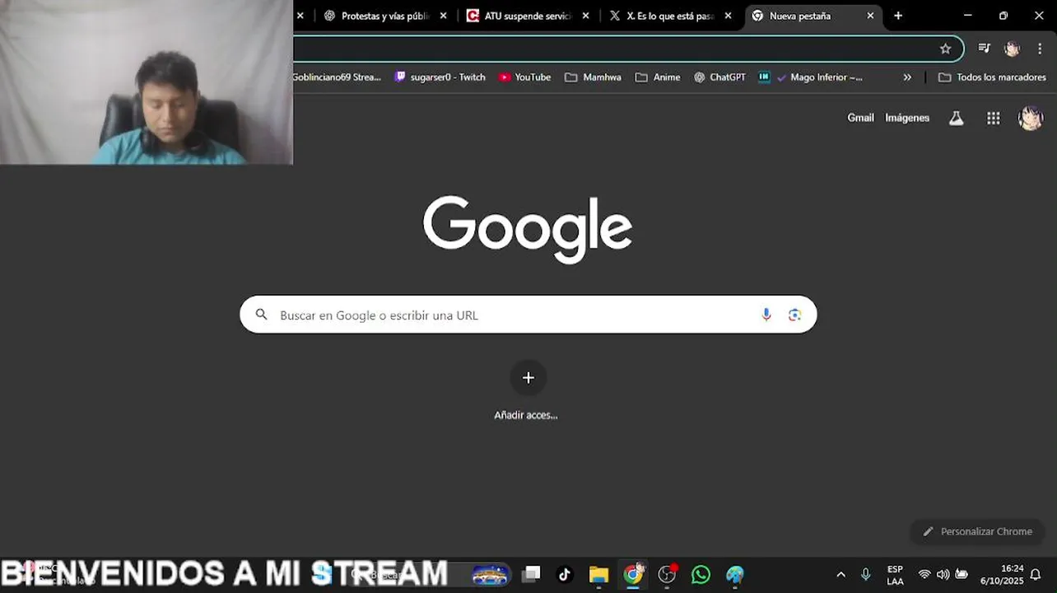The image size is (1057, 593).
Task: Open the Google apps grid
Action: tap(994, 119)
